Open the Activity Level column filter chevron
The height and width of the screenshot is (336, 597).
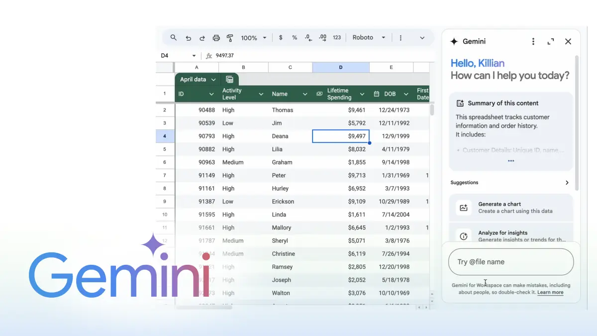coord(261,94)
